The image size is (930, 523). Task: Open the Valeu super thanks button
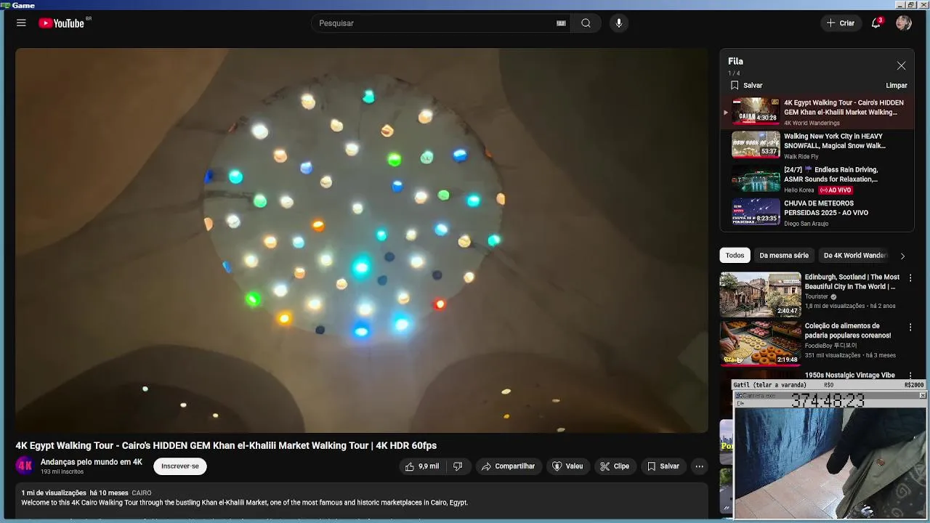click(x=567, y=466)
